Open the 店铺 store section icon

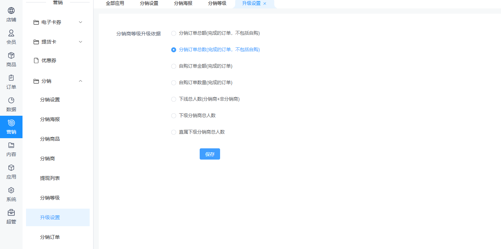(11, 11)
